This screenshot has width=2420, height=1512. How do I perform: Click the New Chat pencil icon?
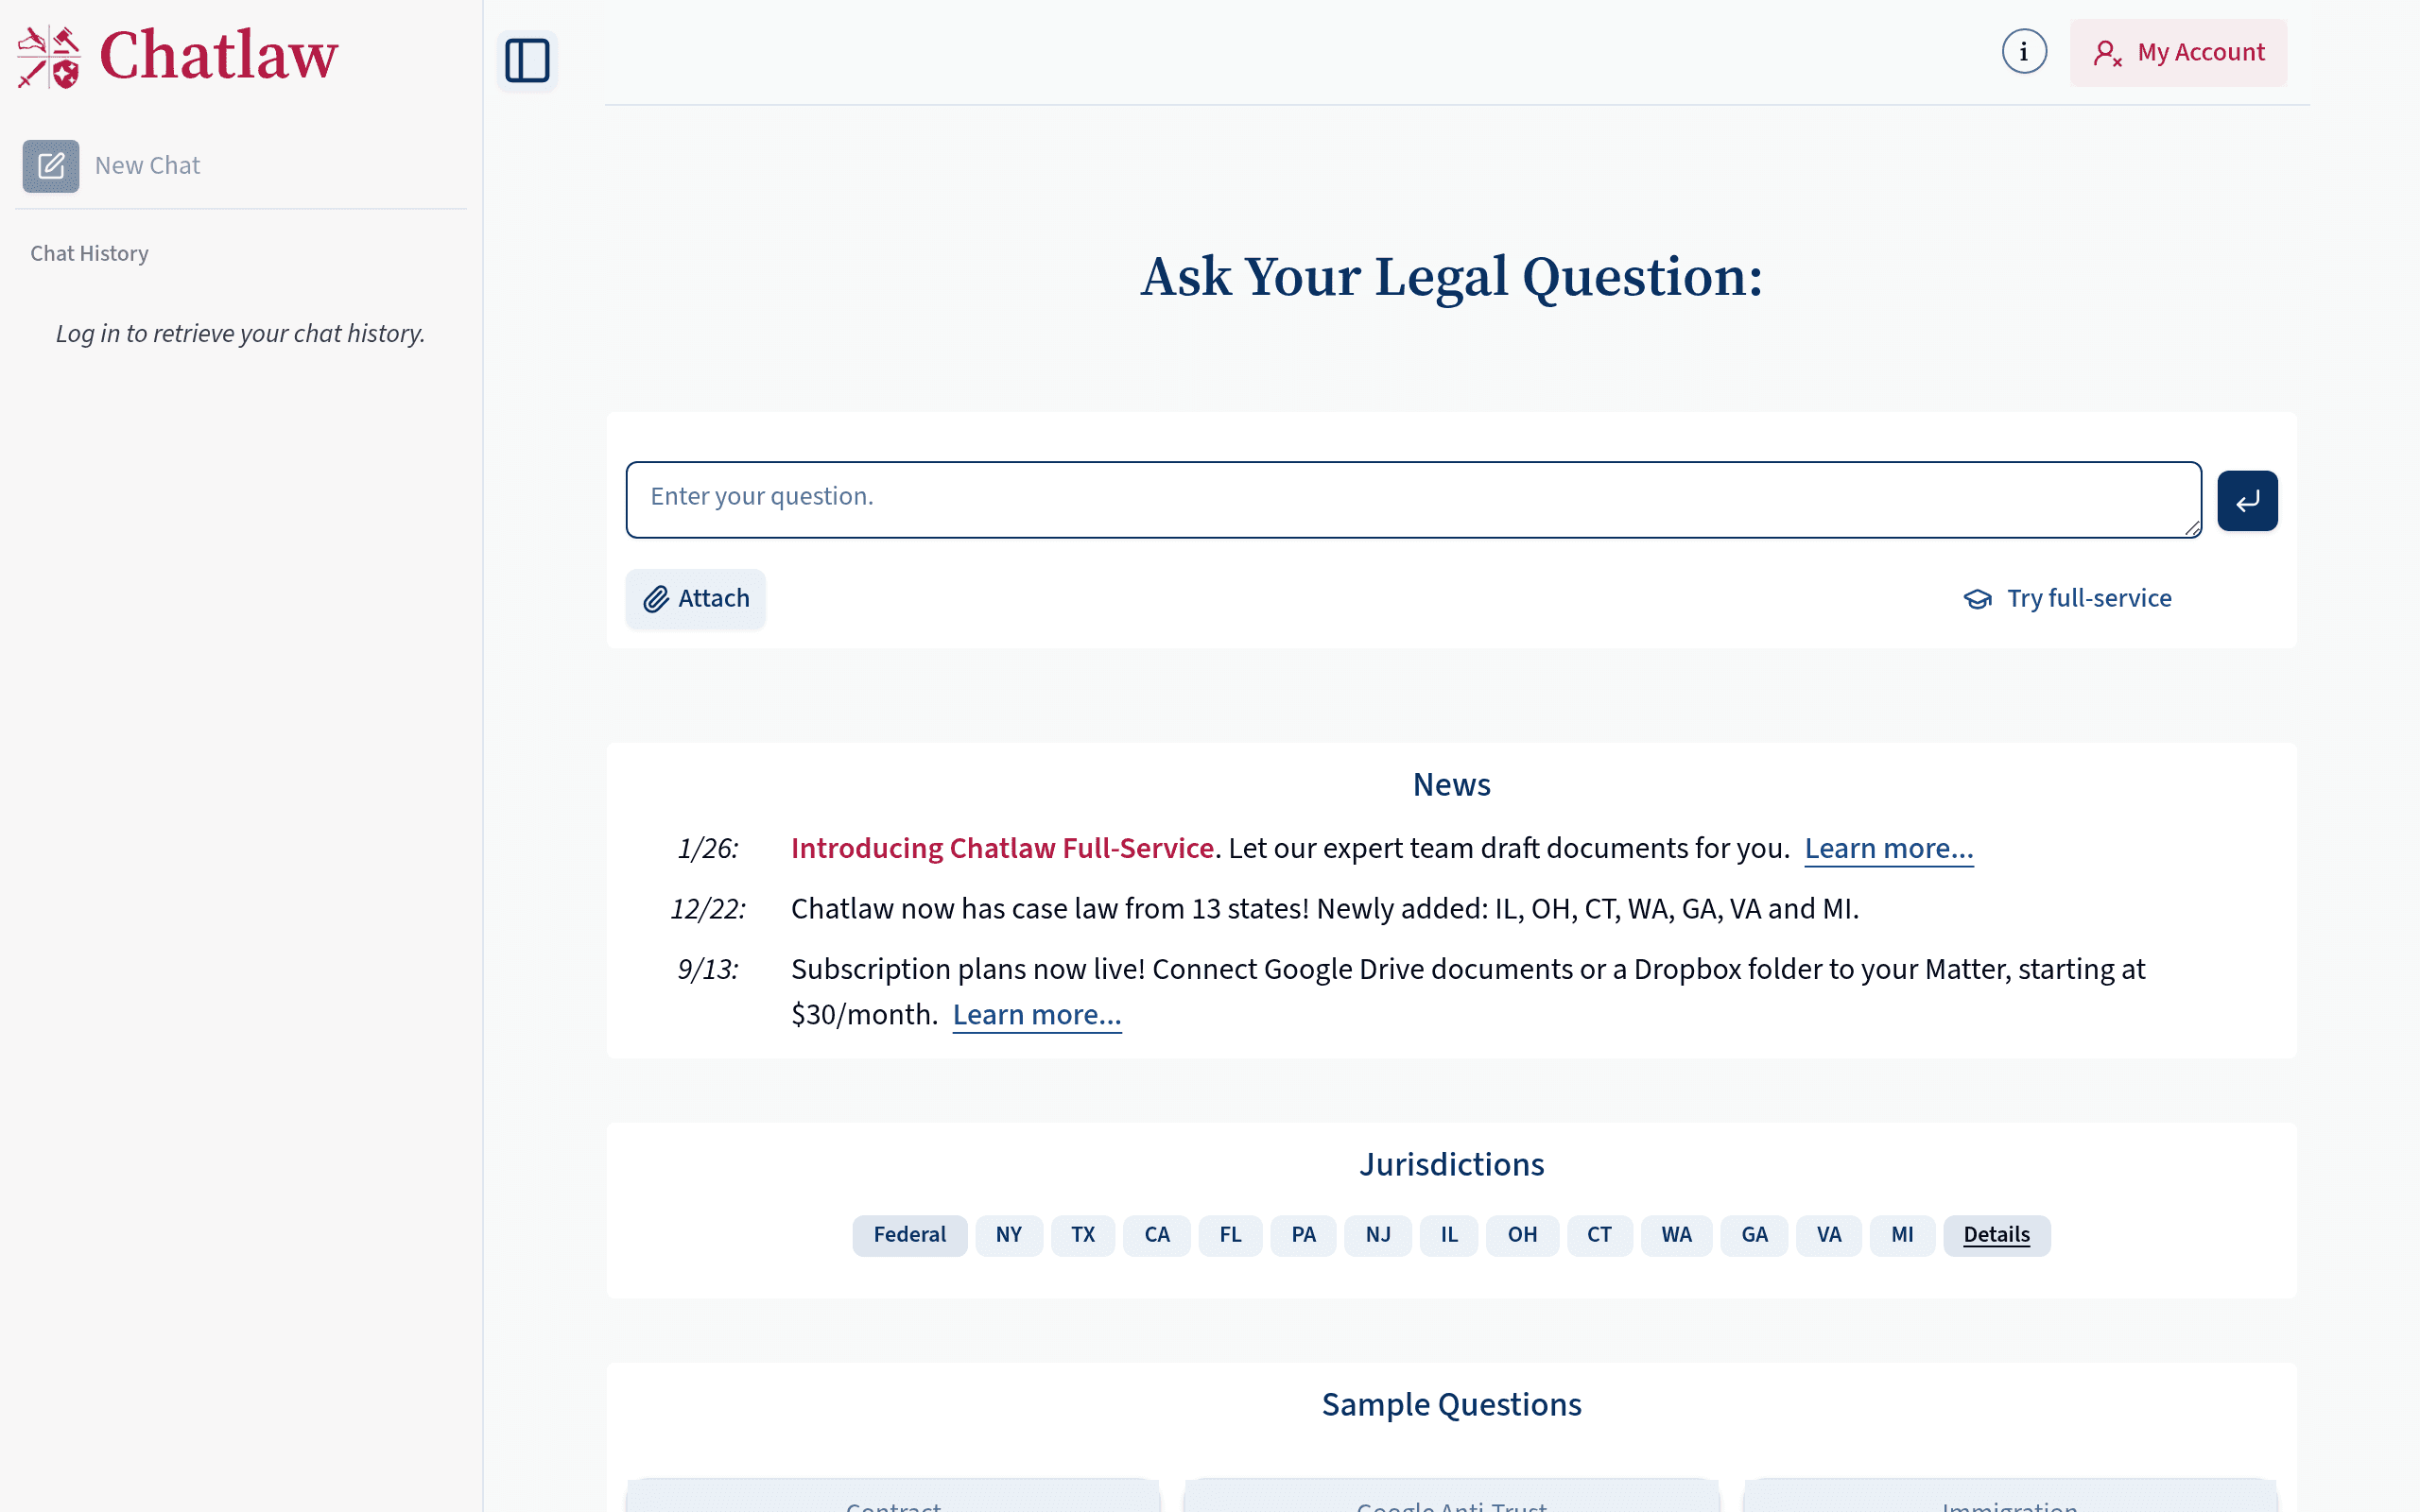(51, 166)
